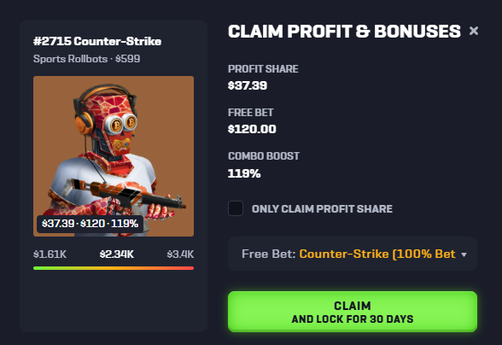Select the Combo Boost label

264,156
